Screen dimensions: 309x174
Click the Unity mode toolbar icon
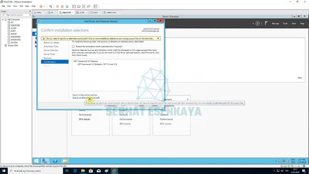88,6
